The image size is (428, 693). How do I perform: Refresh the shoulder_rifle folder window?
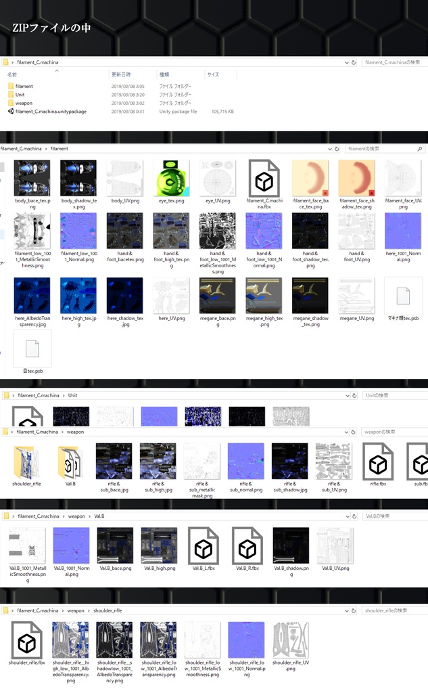click(354, 611)
